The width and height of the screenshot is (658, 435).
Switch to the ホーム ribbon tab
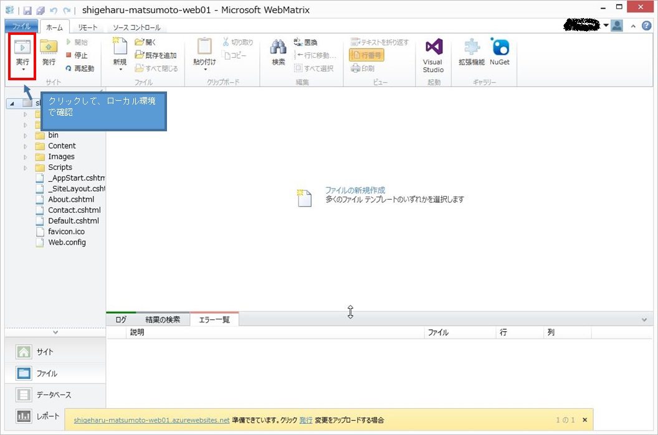pos(55,27)
